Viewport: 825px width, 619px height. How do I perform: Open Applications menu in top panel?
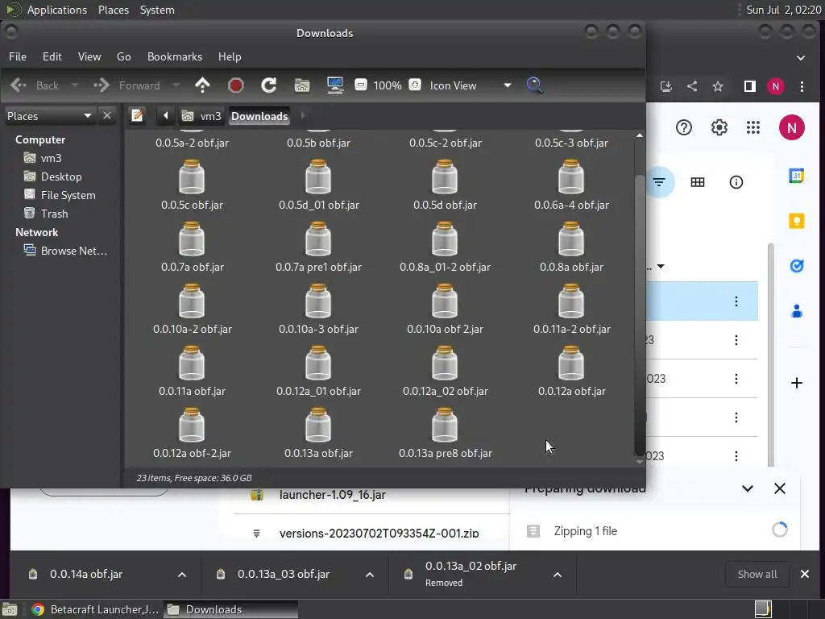coord(57,10)
